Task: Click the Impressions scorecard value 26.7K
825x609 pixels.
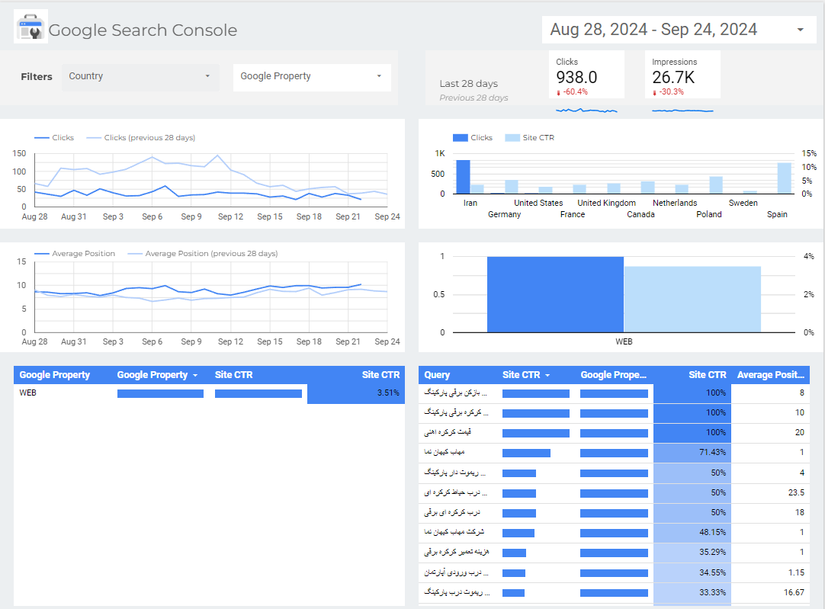Action: (673, 77)
